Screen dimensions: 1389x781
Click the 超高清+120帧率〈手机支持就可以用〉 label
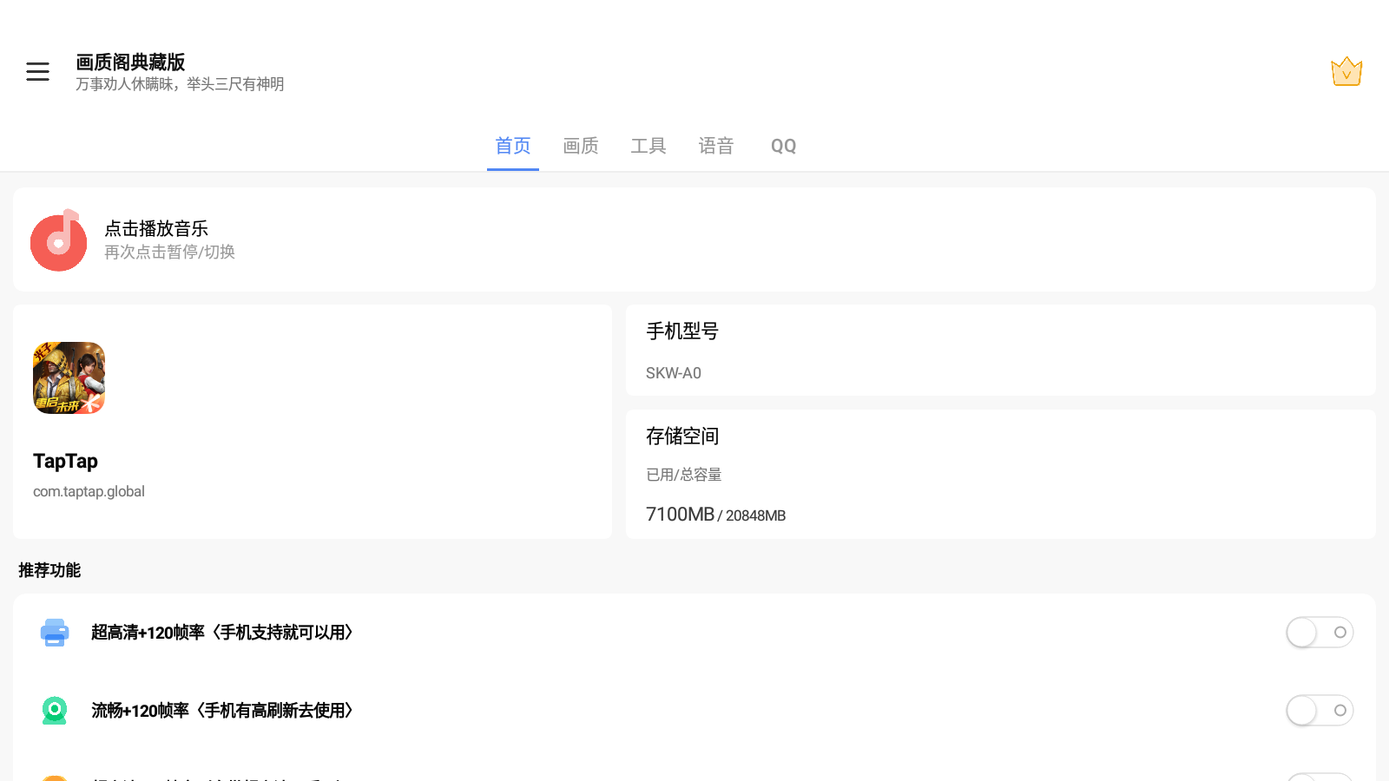[x=222, y=633]
